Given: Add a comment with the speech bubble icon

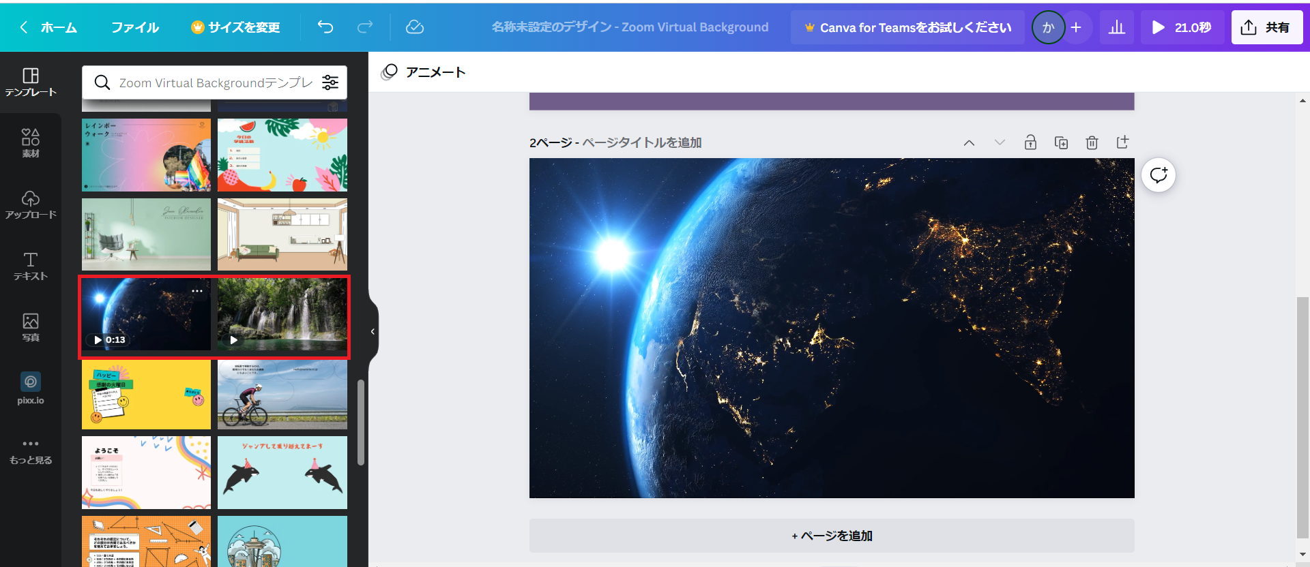Looking at the screenshot, I should point(1159,175).
